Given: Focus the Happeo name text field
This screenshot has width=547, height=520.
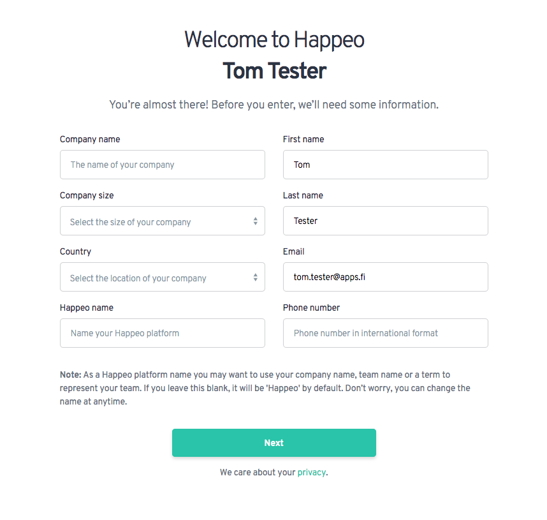Looking at the screenshot, I should point(162,333).
